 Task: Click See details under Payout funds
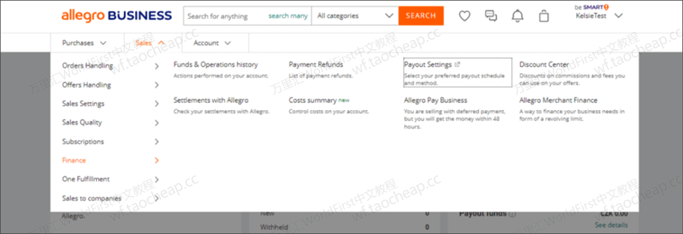(611, 225)
